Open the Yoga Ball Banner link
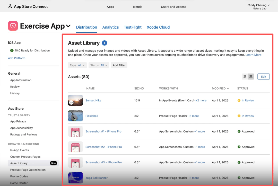This screenshot has height=186, width=278. 97,178
